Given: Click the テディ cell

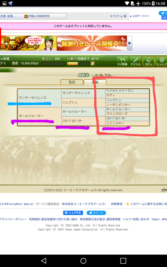Looking at the screenshot, I should point(127,95).
